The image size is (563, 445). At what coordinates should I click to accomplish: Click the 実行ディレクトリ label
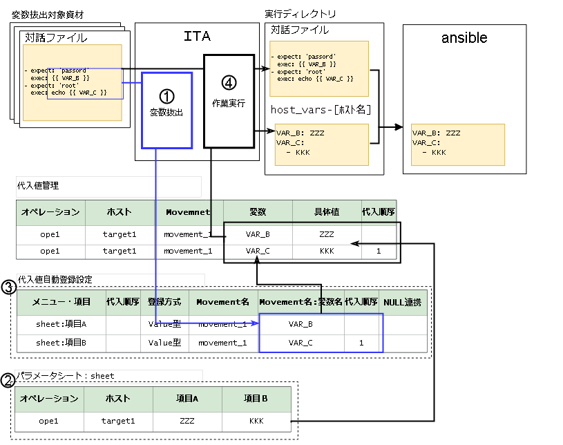[x=301, y=14]
